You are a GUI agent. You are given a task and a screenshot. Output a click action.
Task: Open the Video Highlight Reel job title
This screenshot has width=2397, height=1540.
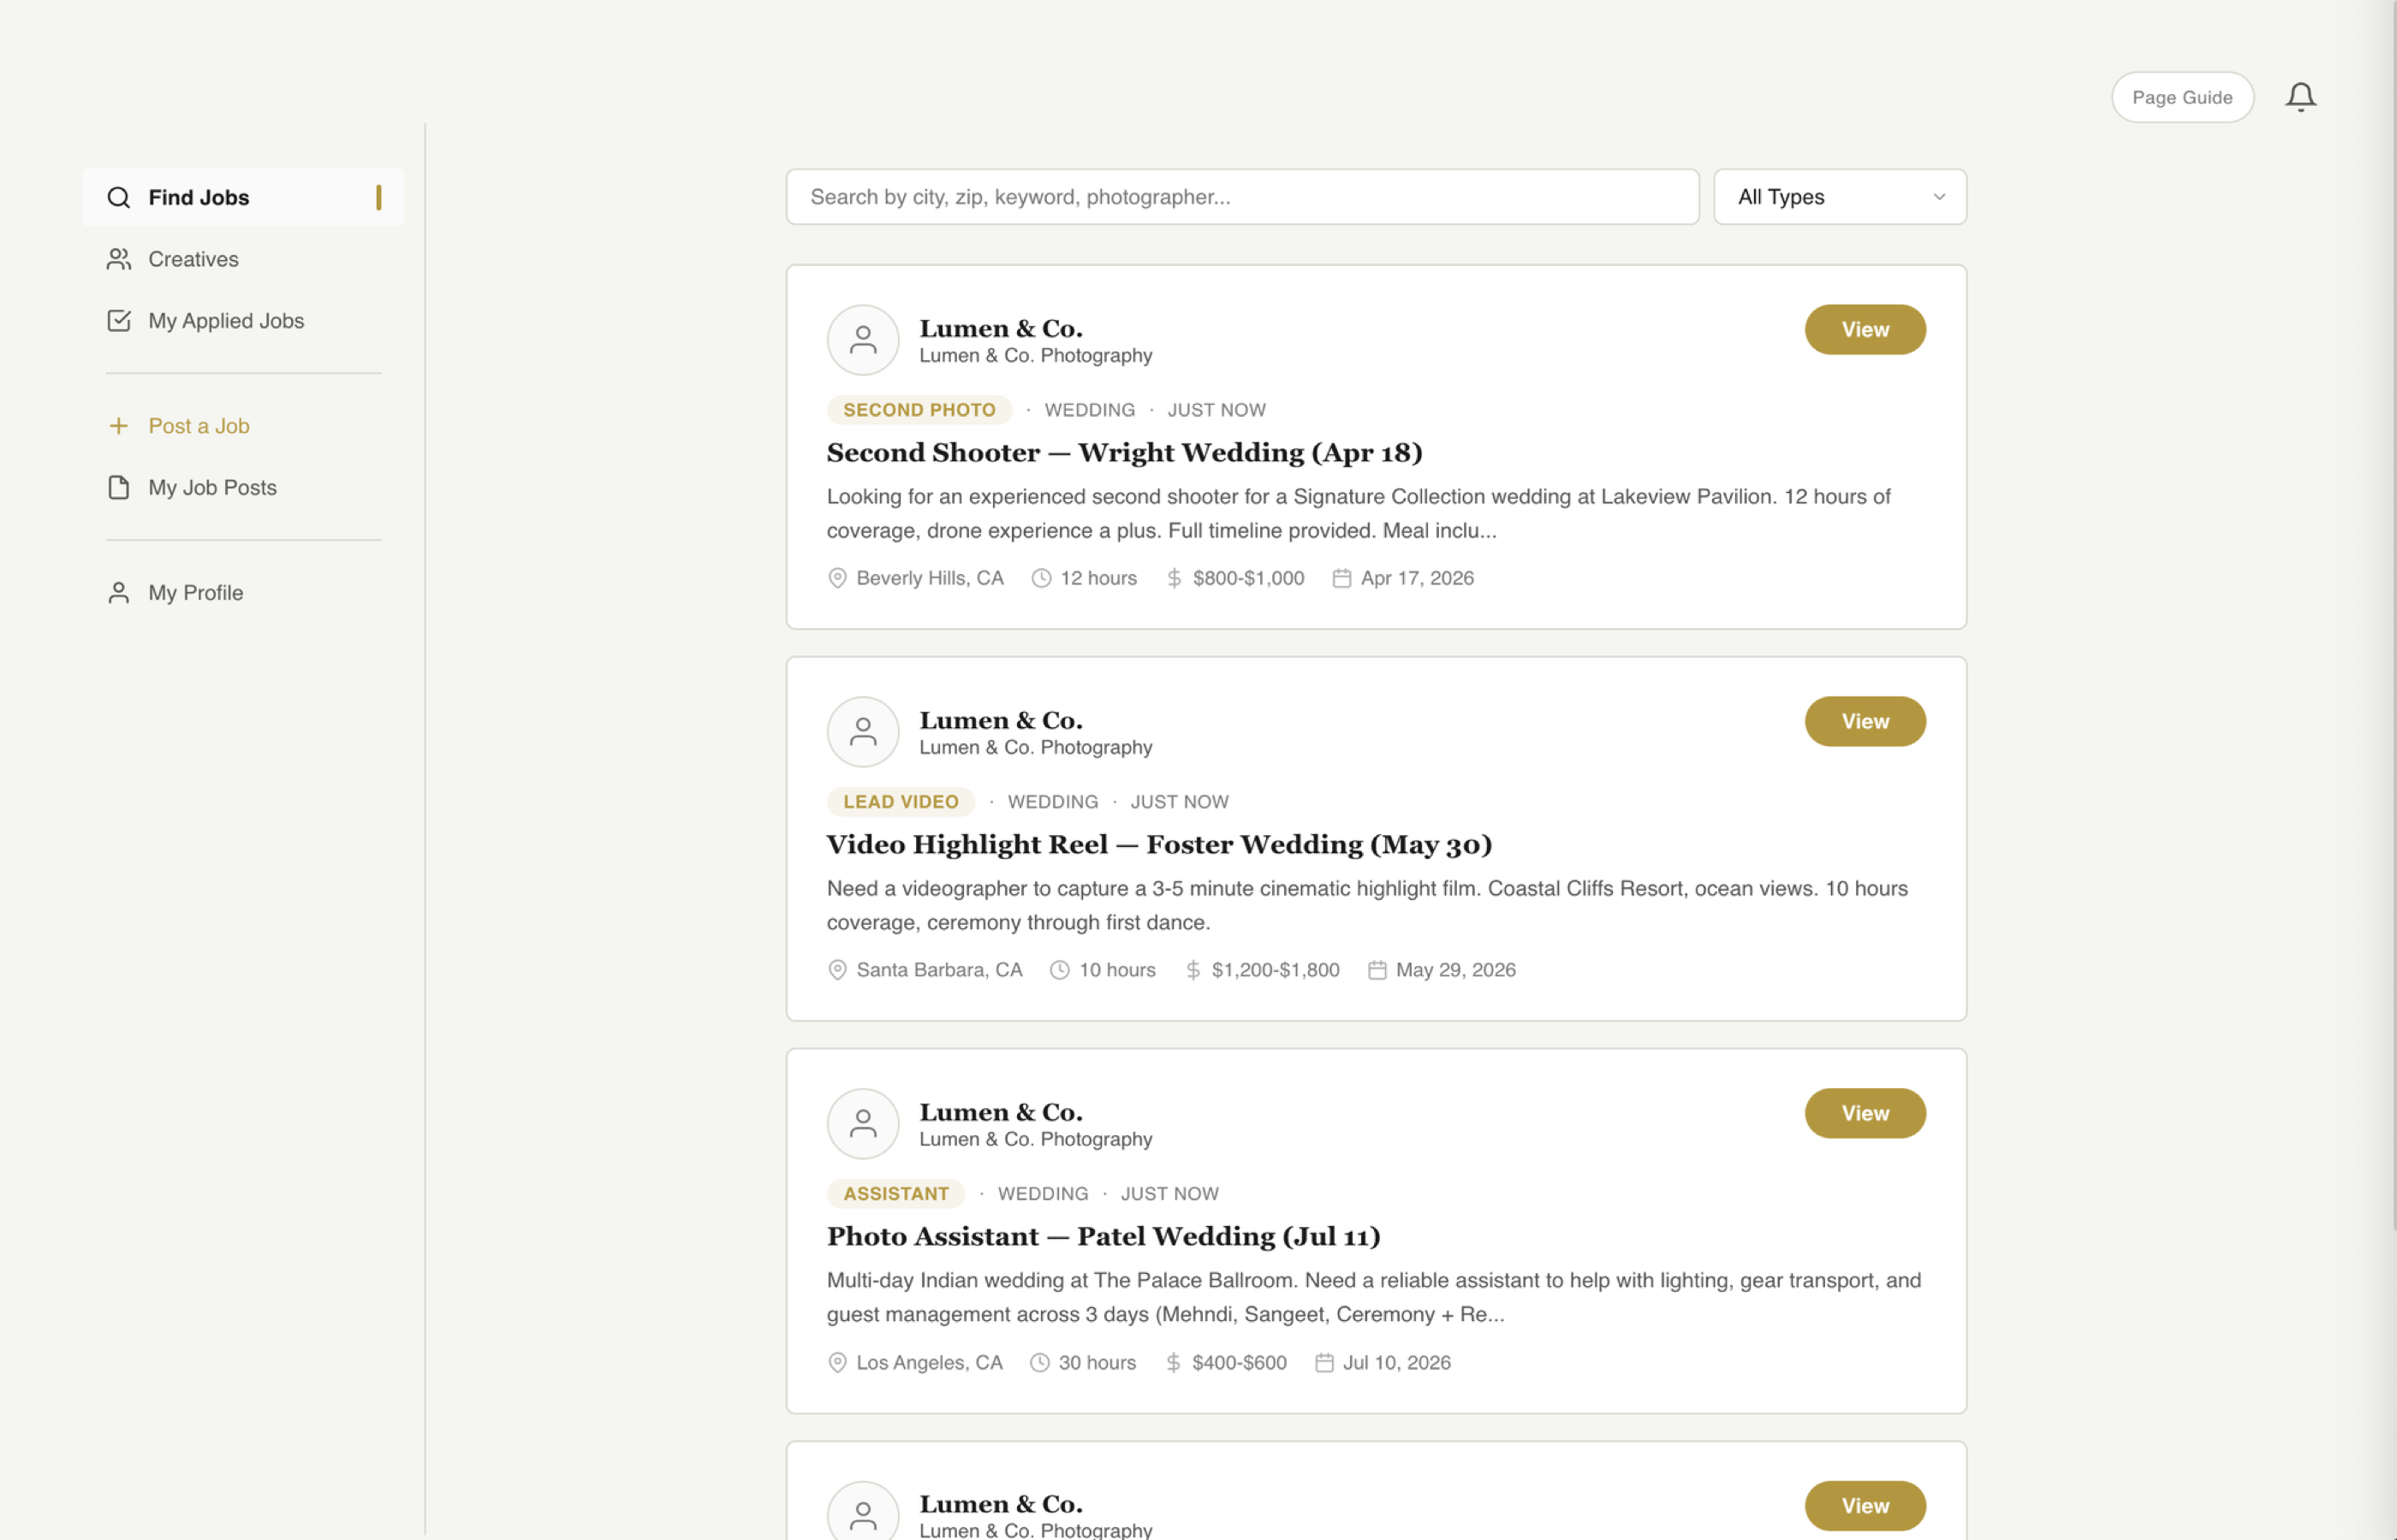tap(1158, 844)
